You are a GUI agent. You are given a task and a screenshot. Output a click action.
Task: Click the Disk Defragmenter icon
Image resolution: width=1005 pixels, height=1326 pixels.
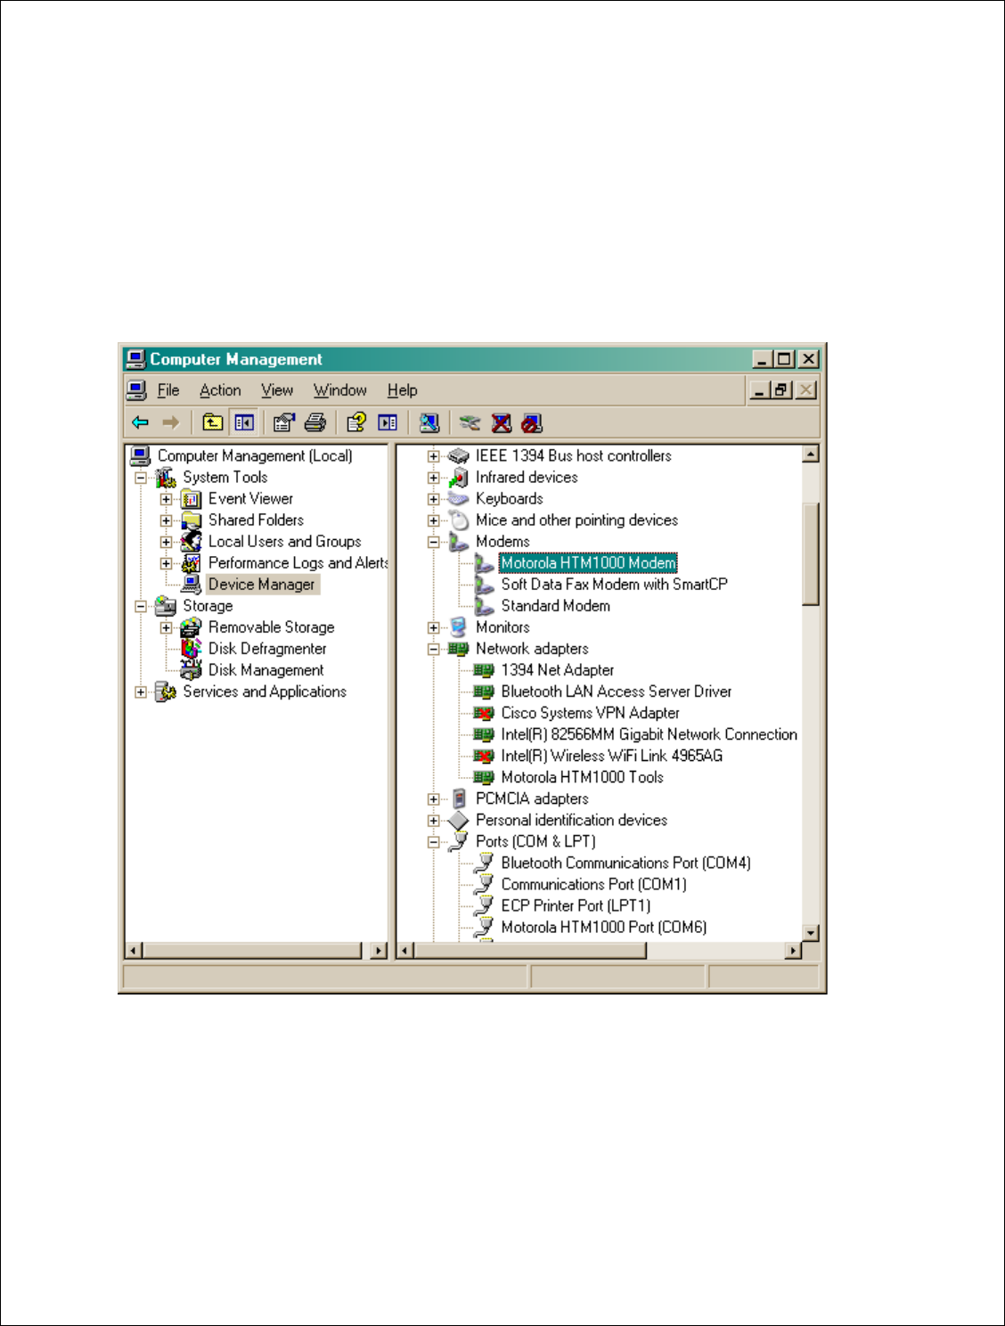(x=192, y=649)
